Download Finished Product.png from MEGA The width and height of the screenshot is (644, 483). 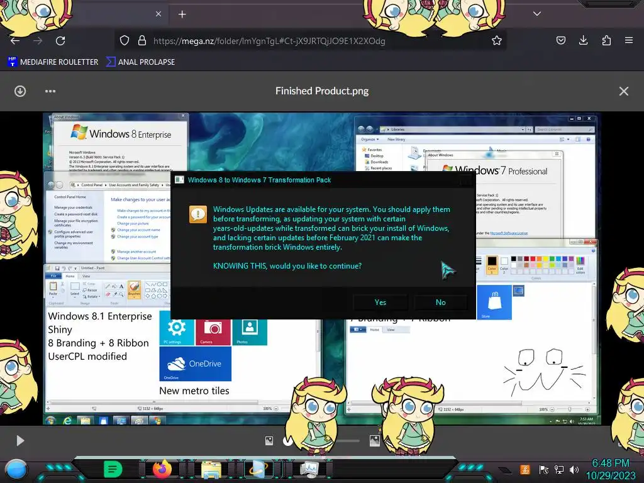click(x=20, y=91)
